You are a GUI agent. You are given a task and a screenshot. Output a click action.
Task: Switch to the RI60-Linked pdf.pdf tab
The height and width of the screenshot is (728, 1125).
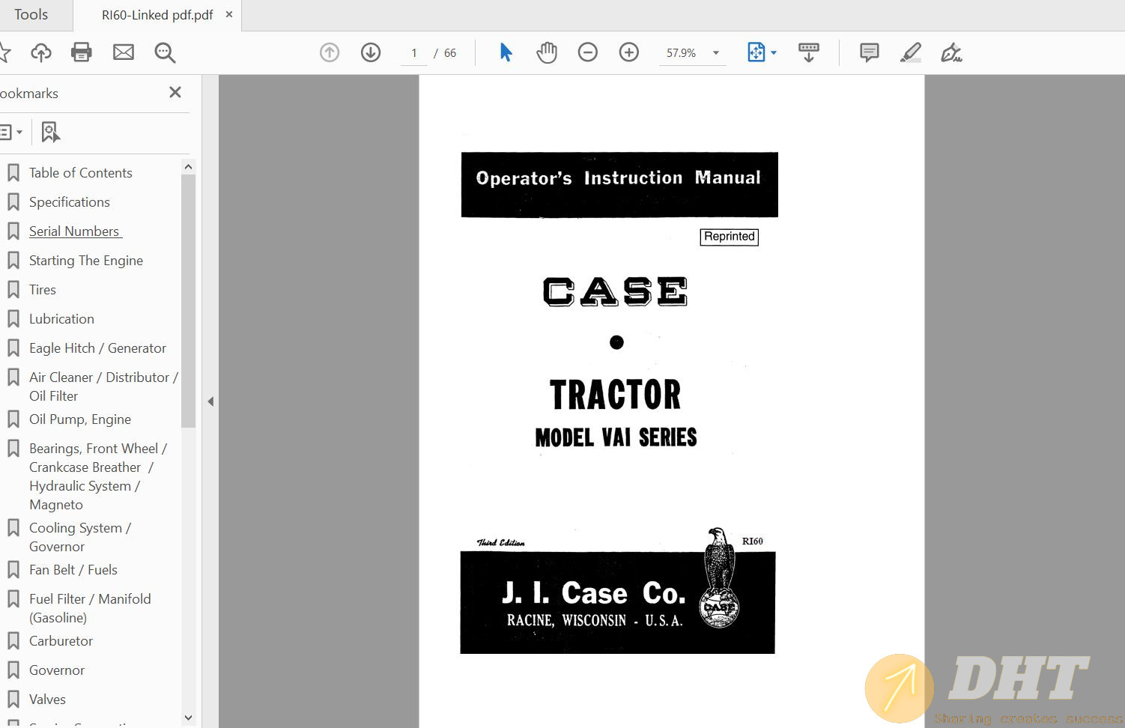pyautogui.click(x=157, y=15)
